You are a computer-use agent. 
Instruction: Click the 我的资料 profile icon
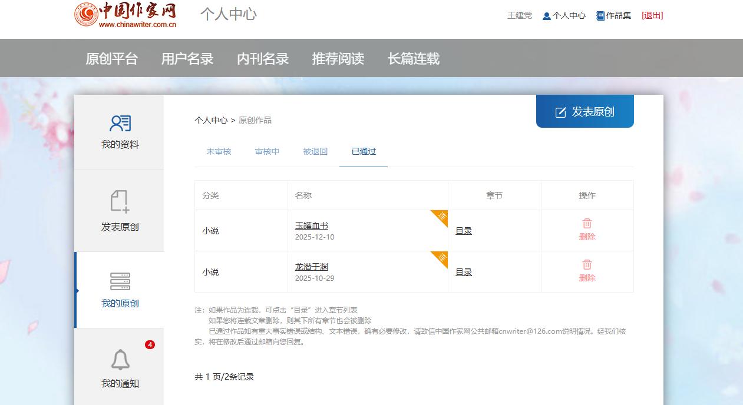tap(120, 123)
